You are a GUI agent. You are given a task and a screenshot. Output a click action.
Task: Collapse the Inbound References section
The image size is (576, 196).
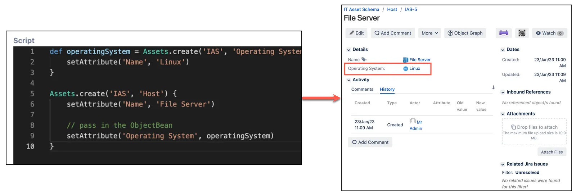(x=503, y=92)
